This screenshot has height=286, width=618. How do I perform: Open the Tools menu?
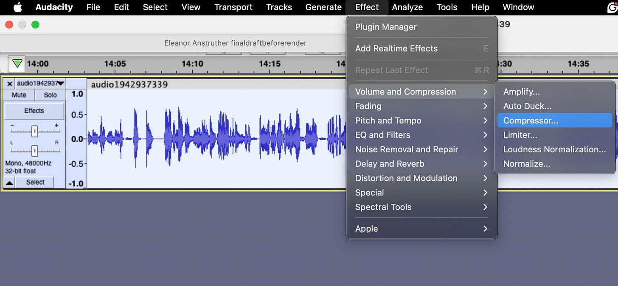pyautogui.click(x=447, y=7)
